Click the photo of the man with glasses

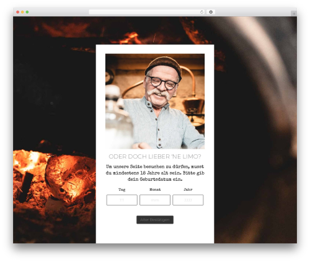click(155, 101)
